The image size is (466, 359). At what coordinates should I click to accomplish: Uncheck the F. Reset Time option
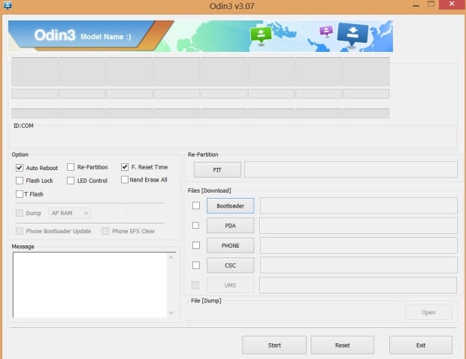pyautogui.click(x=125, y=167)
